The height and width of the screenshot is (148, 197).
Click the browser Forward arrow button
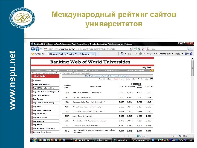(37, 49)
